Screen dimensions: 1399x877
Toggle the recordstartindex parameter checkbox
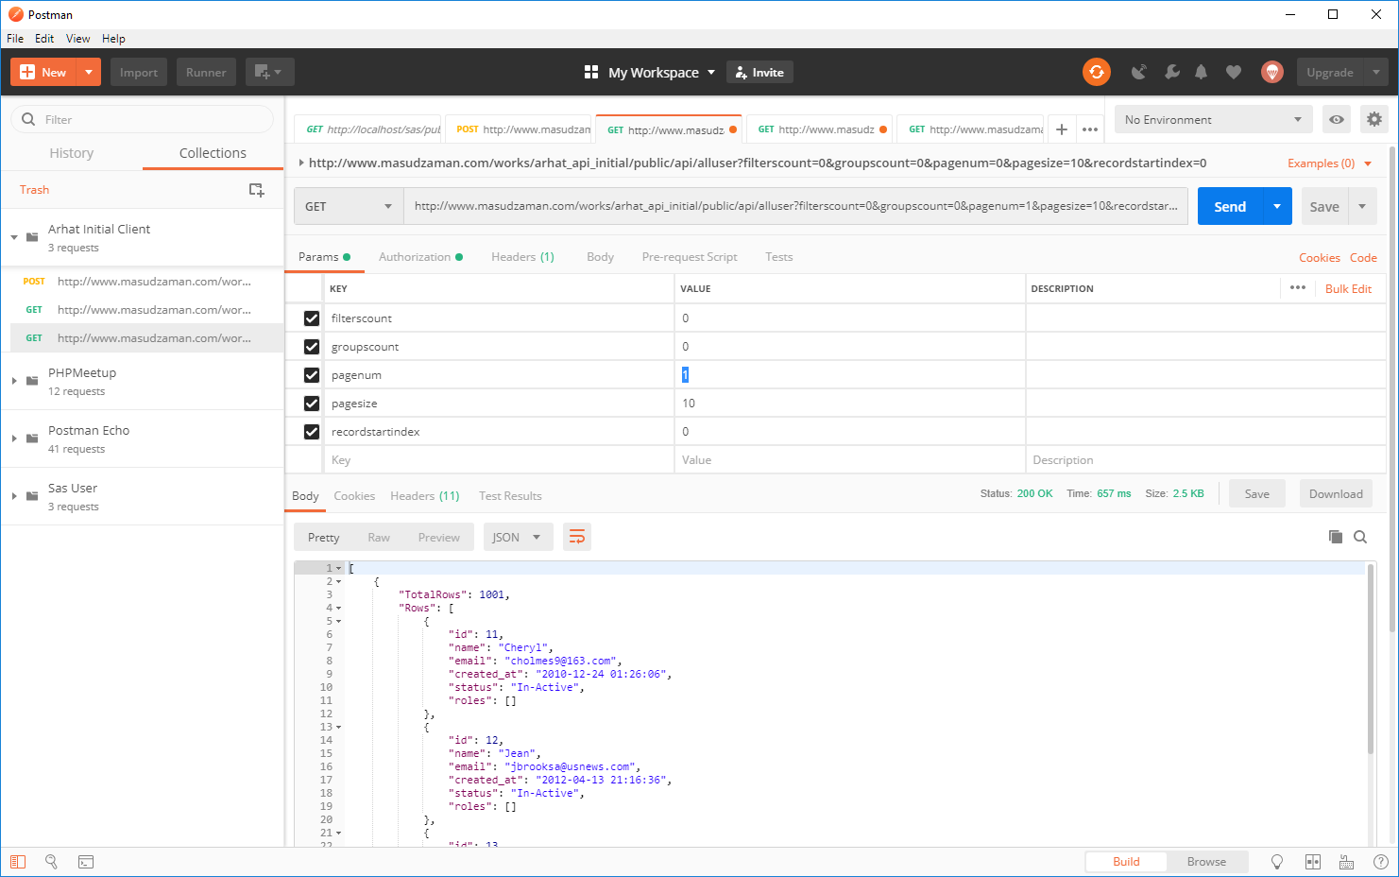(312, 432)
